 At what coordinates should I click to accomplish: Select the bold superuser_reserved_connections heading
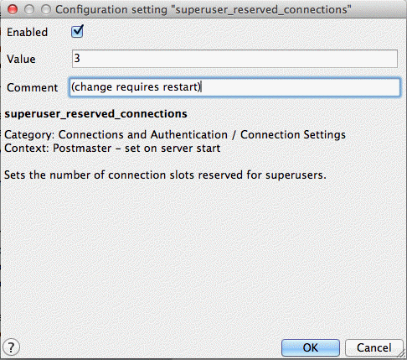[95, 114]
